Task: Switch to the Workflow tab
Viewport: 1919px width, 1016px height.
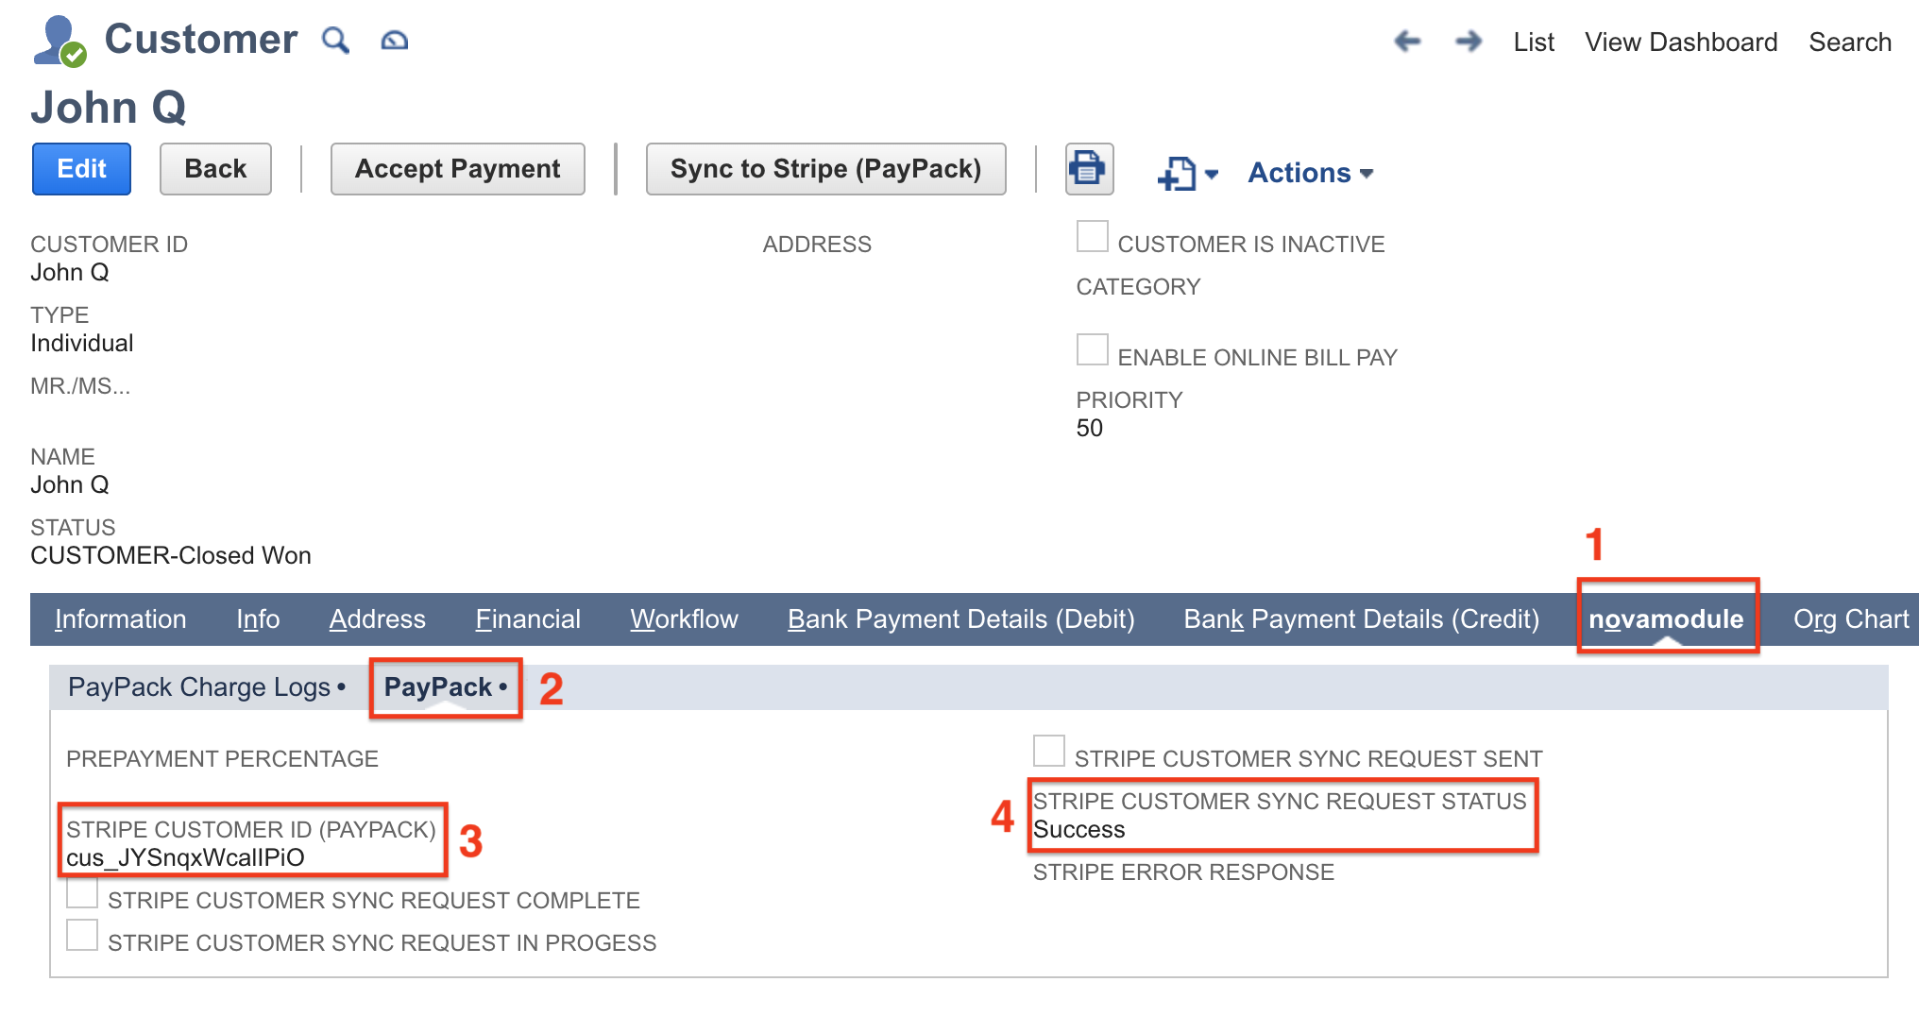Action: tap(684, 619)
